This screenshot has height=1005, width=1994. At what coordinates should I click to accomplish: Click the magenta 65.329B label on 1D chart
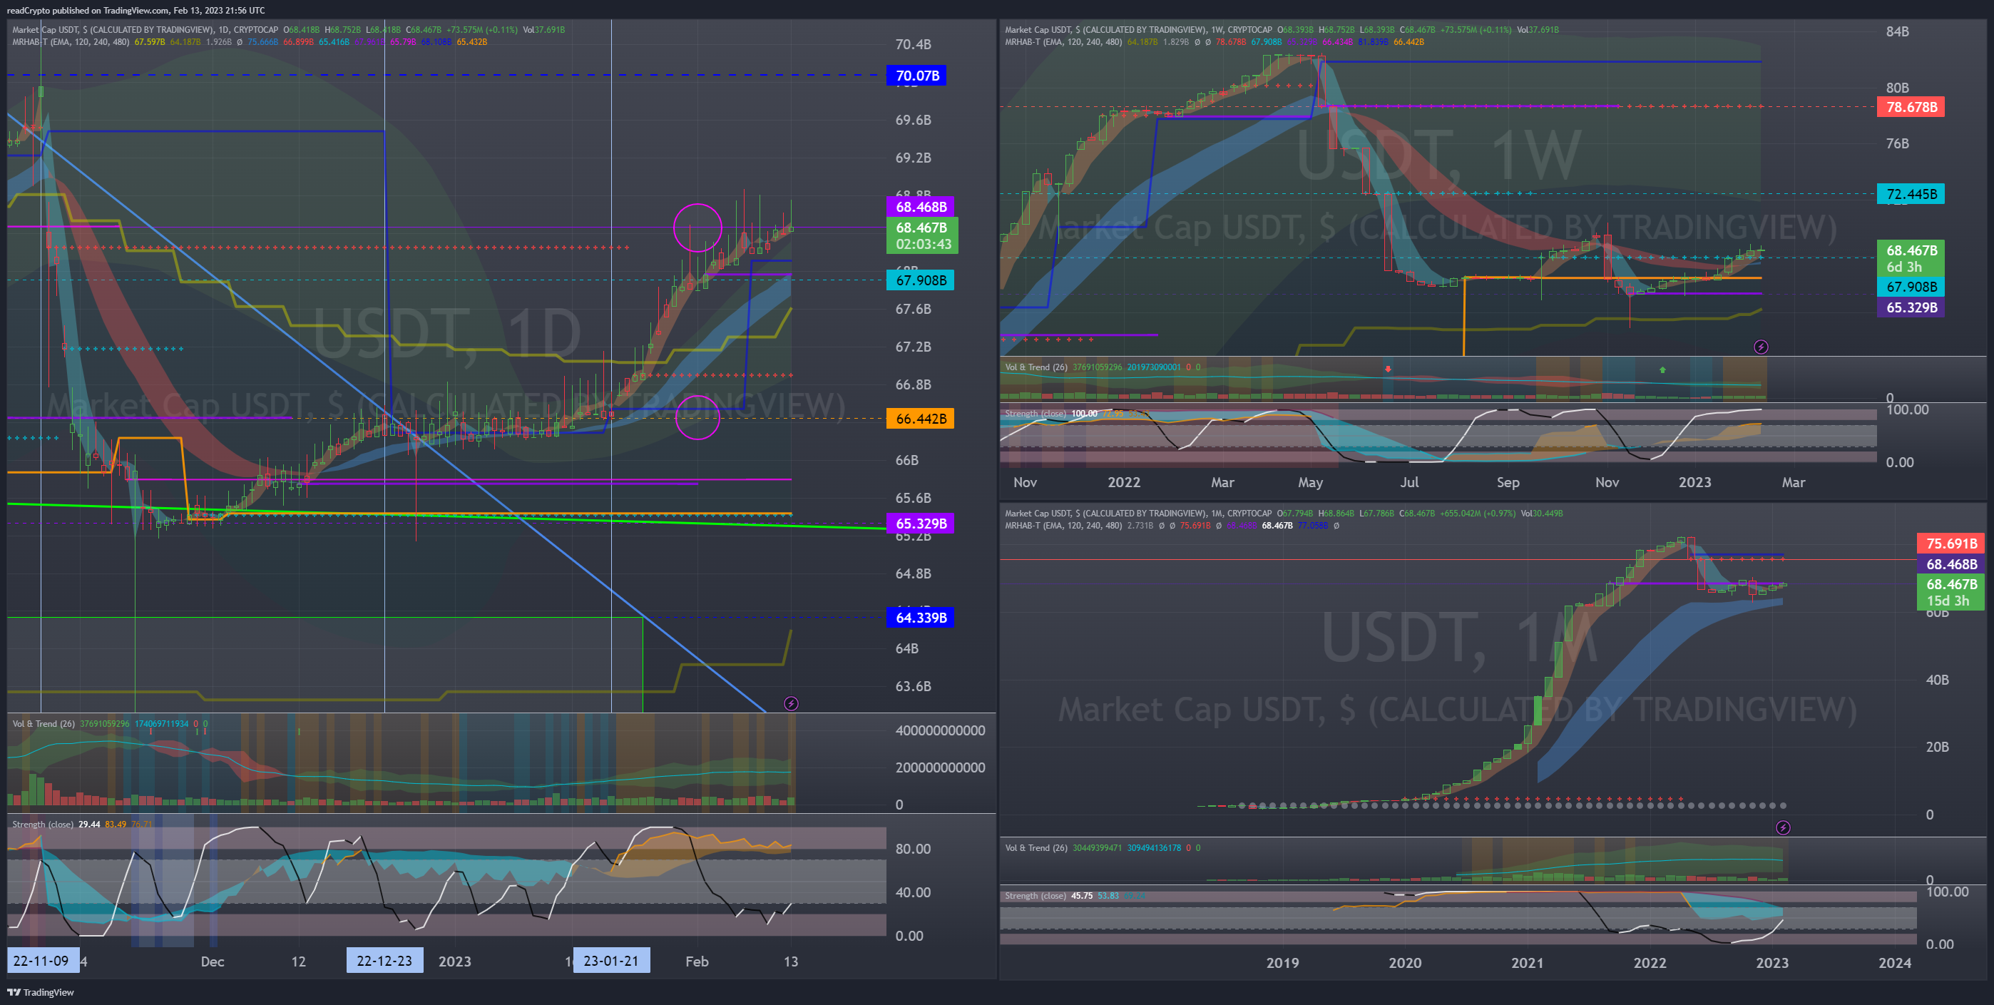(x=921, y=524)
